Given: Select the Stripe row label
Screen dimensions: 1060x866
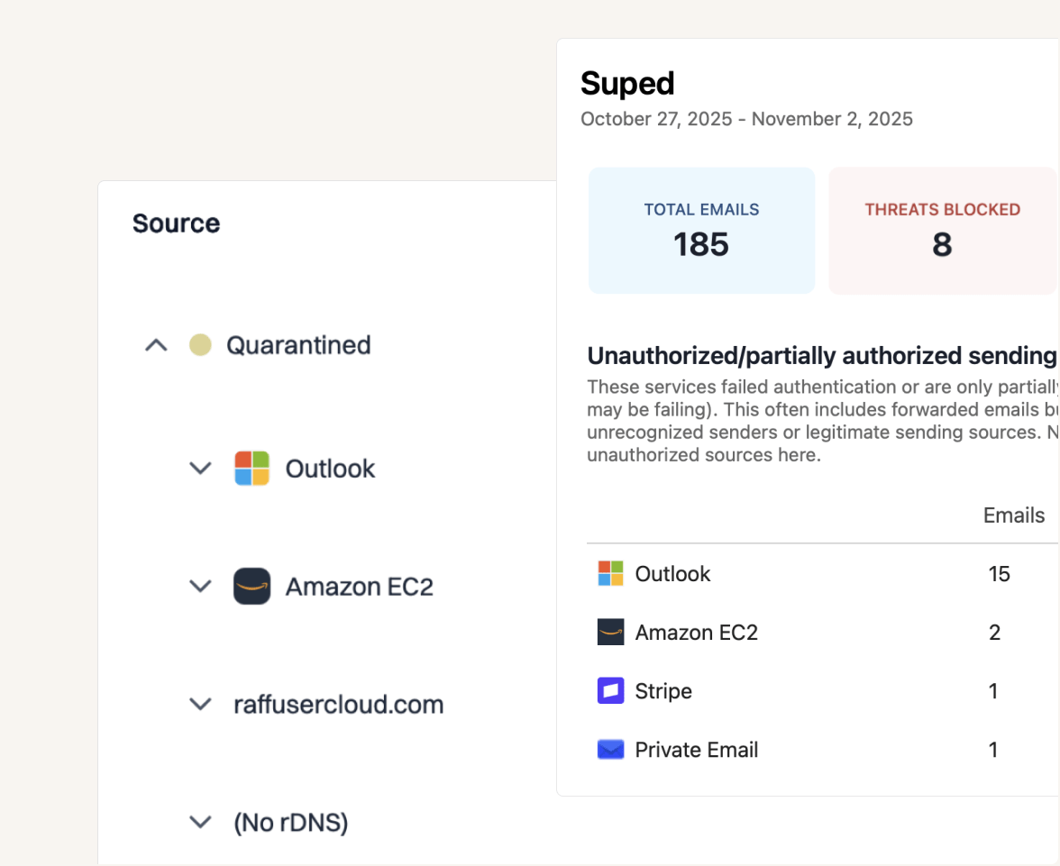Looking at the screenshot, I should coord(663,691).
